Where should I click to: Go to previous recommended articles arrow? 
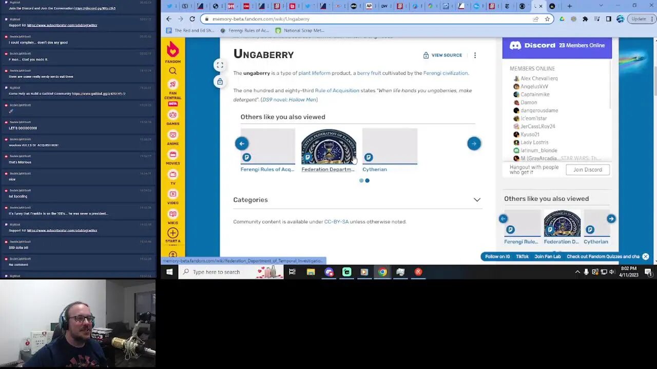[x=242, y=143]
